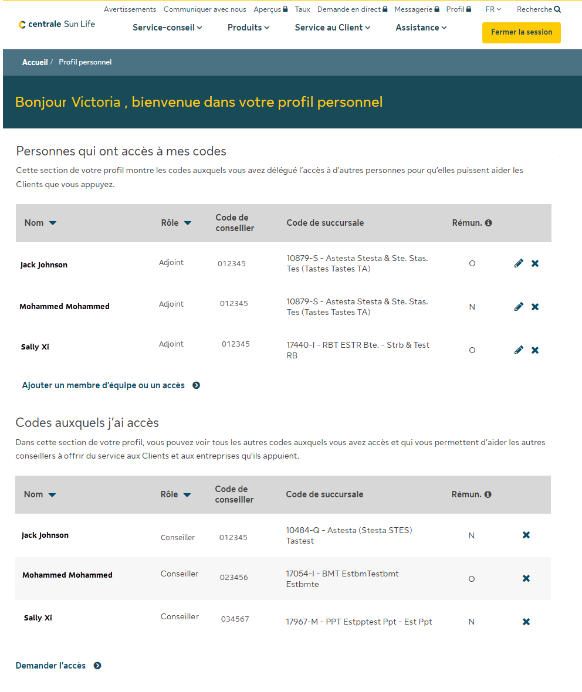Open the Assistance menu

421,28
